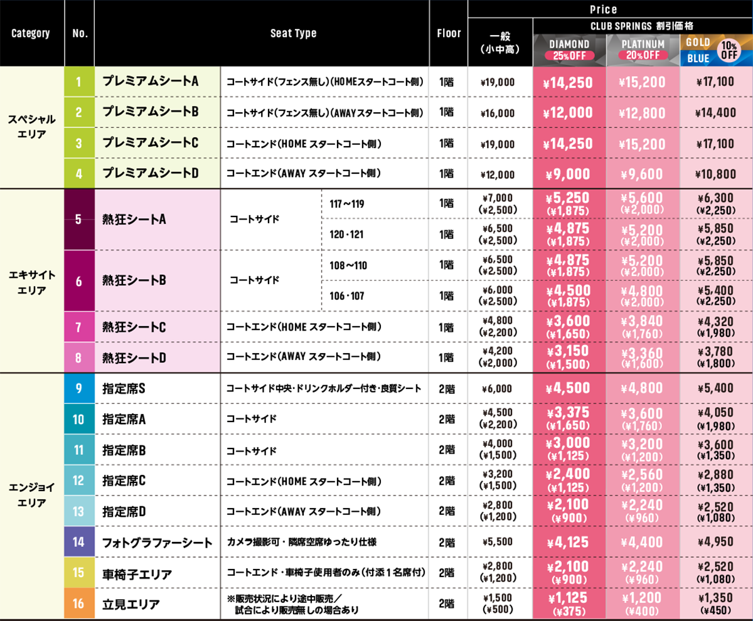753x621 pixels.
Task: Click PLATINUM price ¥3,840 for 熱狂シートC
Action: click(x=642, y=321)
